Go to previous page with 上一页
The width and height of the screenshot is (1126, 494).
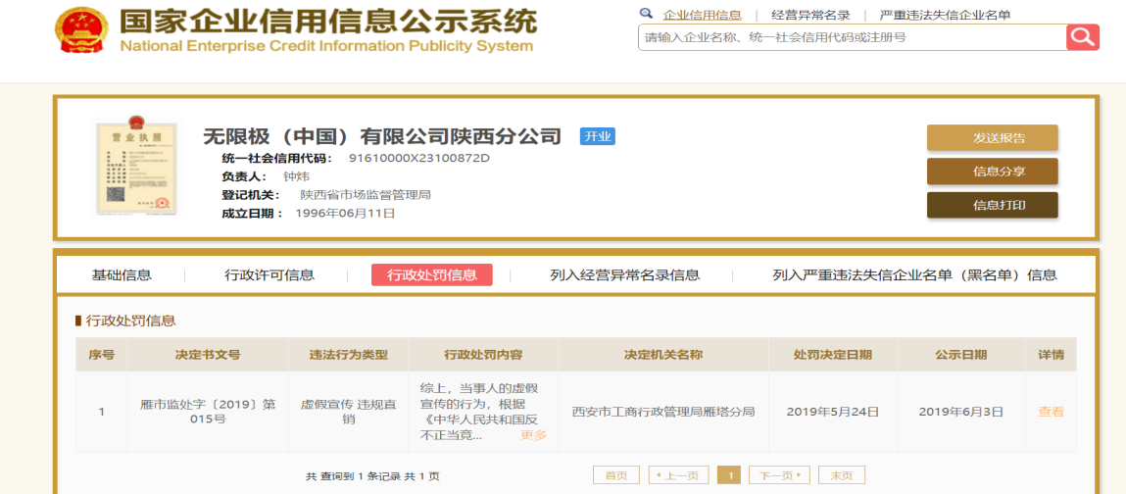pos(678,475)
